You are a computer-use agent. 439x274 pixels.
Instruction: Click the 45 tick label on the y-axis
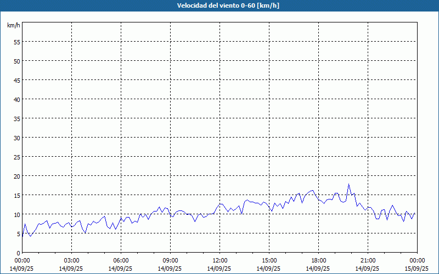point(17,80)
